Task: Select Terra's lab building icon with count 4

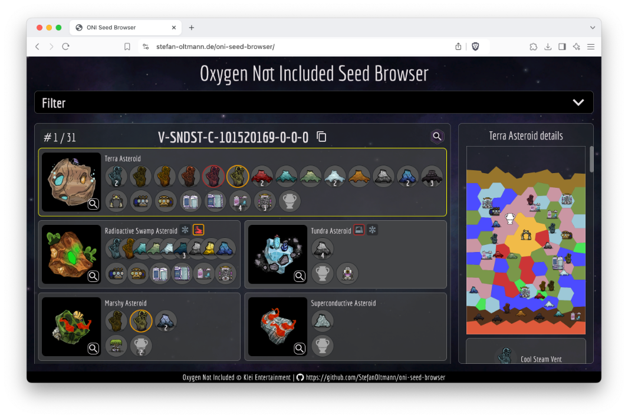Action: (x=240, y=201)
